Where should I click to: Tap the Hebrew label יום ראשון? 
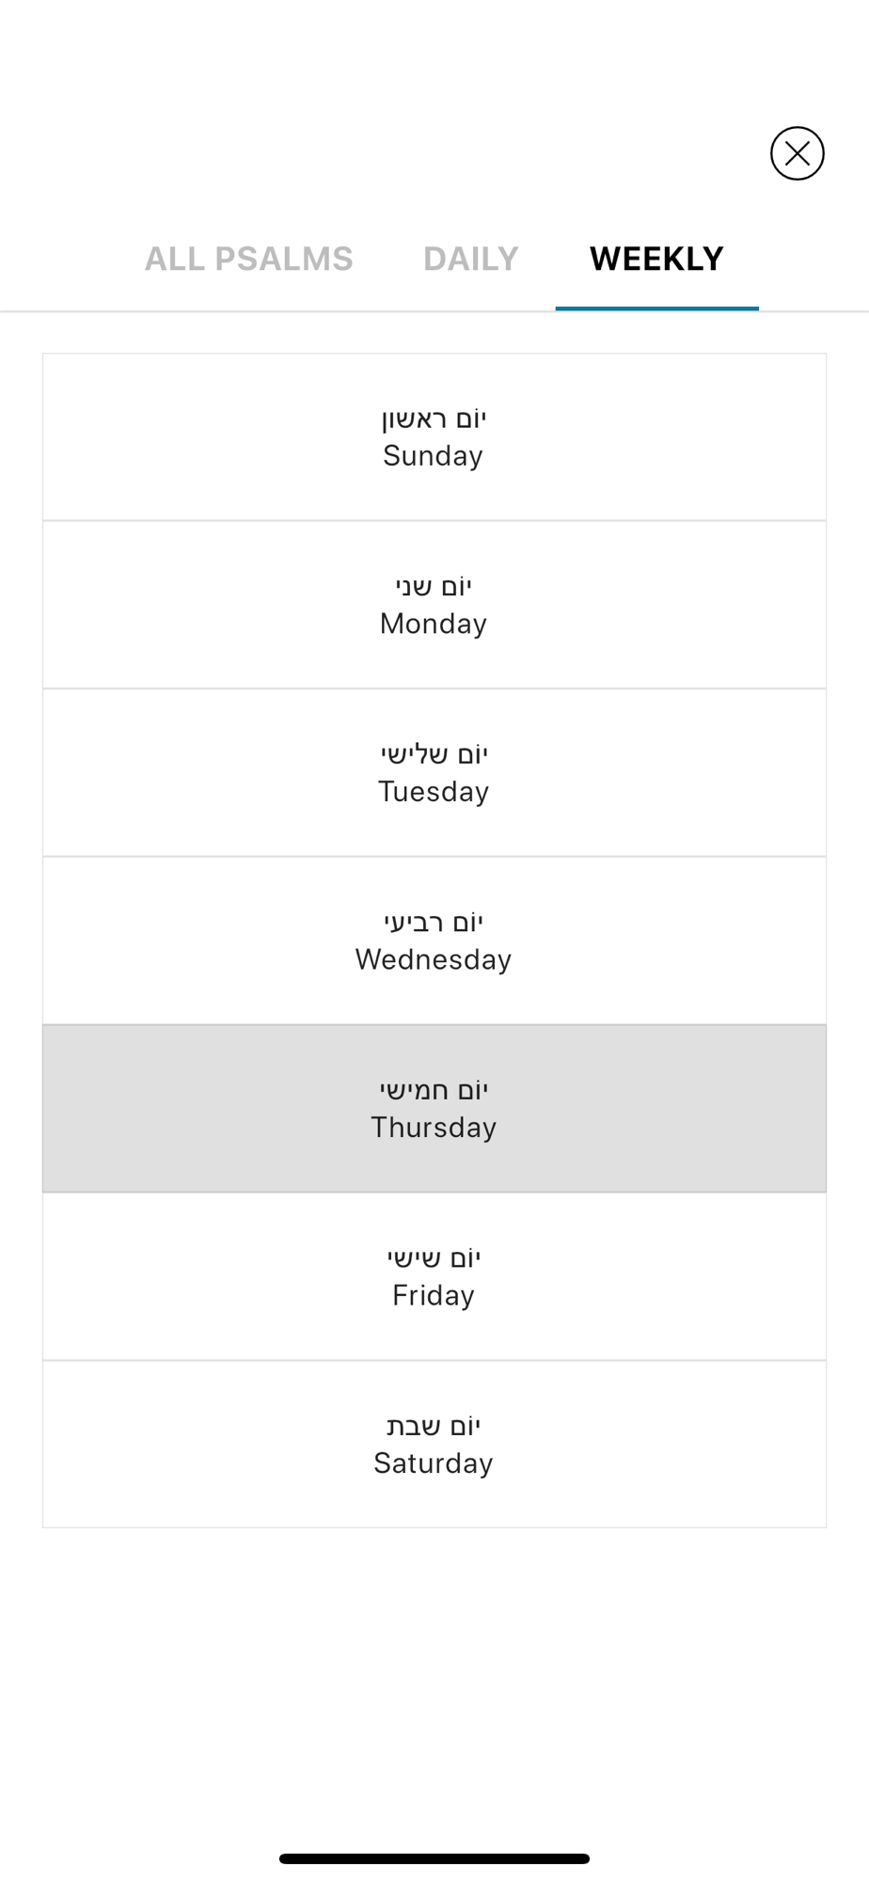pyautogui.click(x=434, y=419)
